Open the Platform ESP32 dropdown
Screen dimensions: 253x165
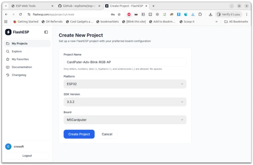pos(125,84)
